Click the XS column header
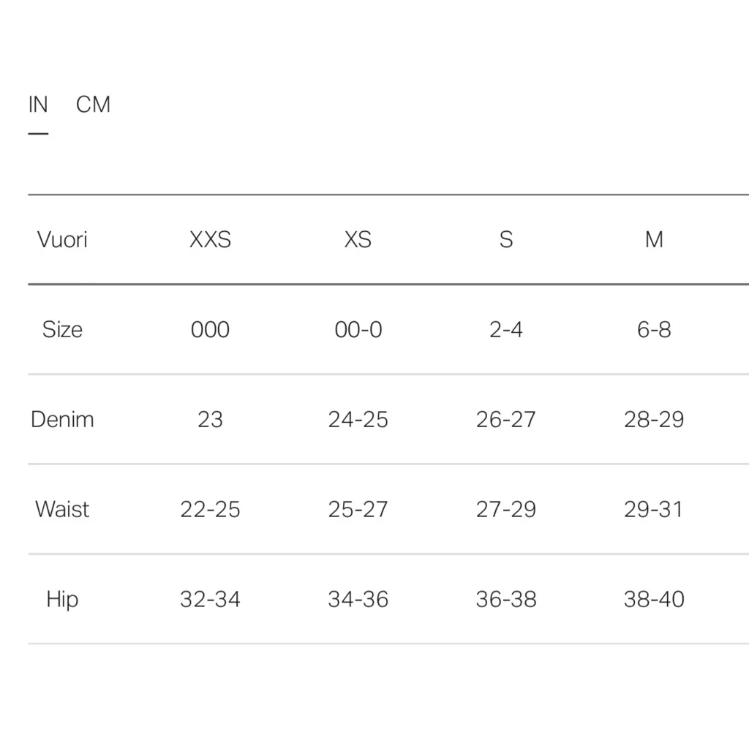The height and width of the screenshot is (749, 749). pyautogui.click(x=358, y=240)
